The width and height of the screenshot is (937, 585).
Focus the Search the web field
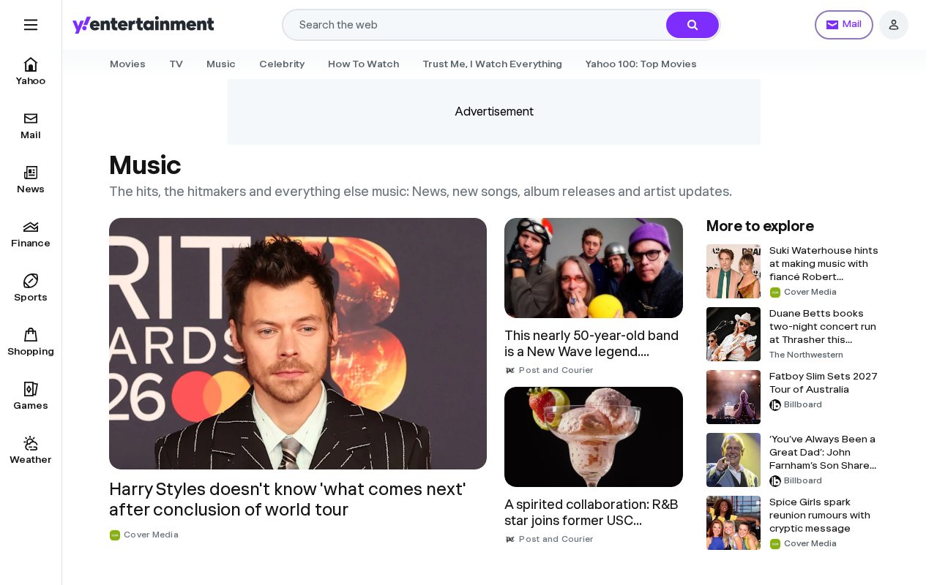pyautogui.click(x=474, y=25)
